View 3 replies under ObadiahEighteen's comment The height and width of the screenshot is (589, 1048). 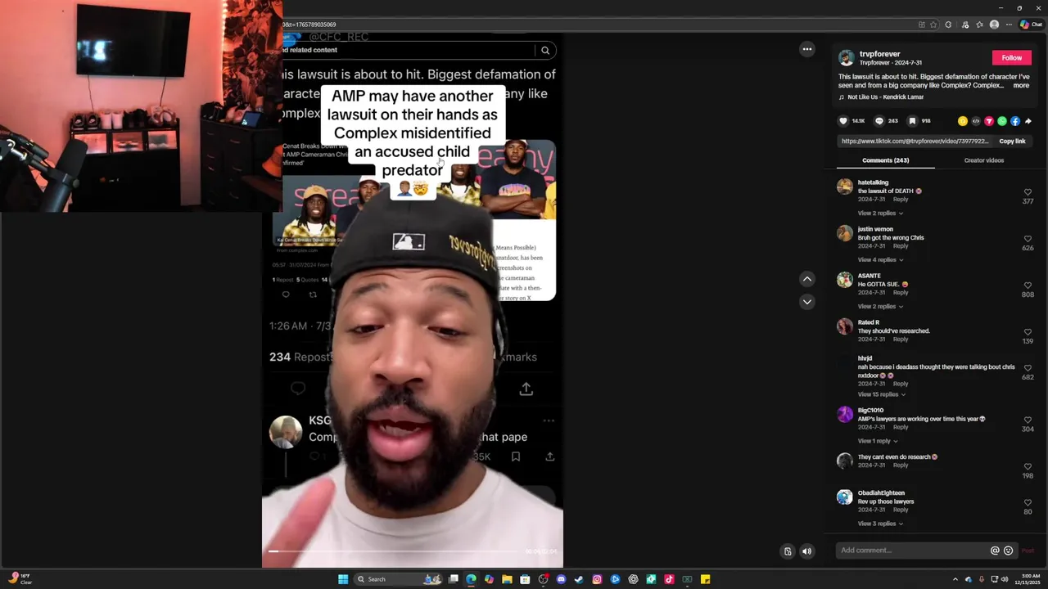(x=880, y=524)
